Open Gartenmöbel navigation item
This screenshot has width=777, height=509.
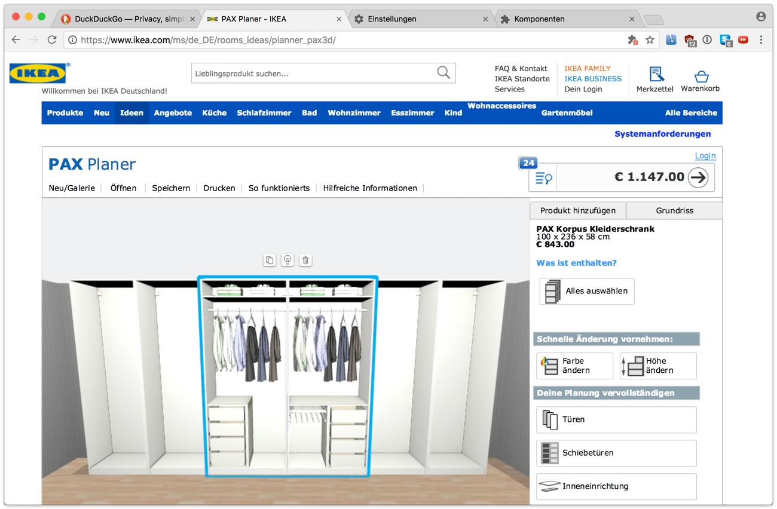click(567, 113)
